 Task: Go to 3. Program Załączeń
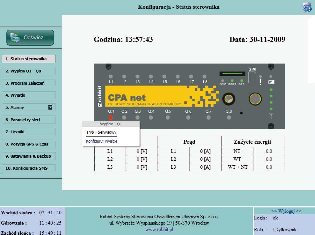(29, 83)
